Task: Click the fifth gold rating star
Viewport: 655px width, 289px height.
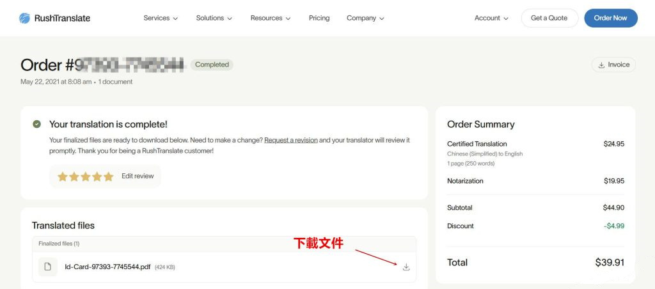Action: [109, 176]
